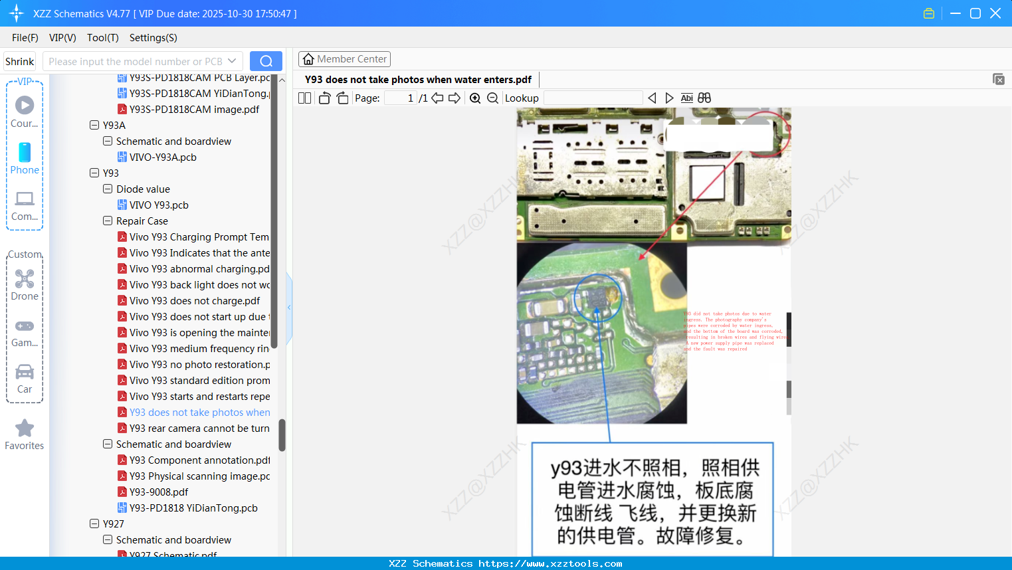Screen dimensions: 1012x570
Task: Toggle the two-page layout view
Action: 305,98
